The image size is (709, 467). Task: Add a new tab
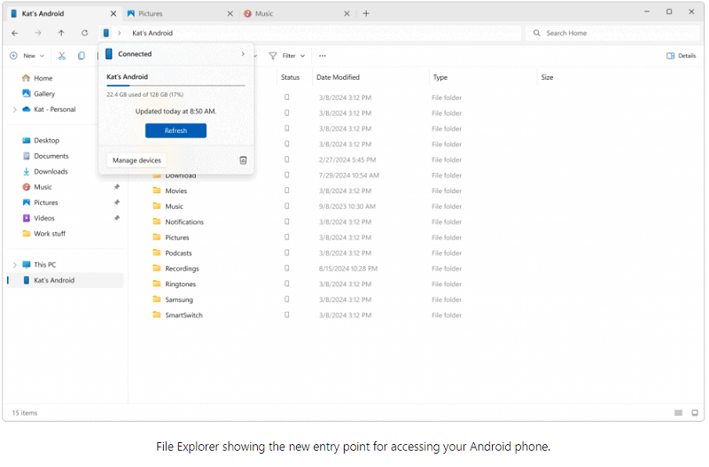tap(366, 13)
